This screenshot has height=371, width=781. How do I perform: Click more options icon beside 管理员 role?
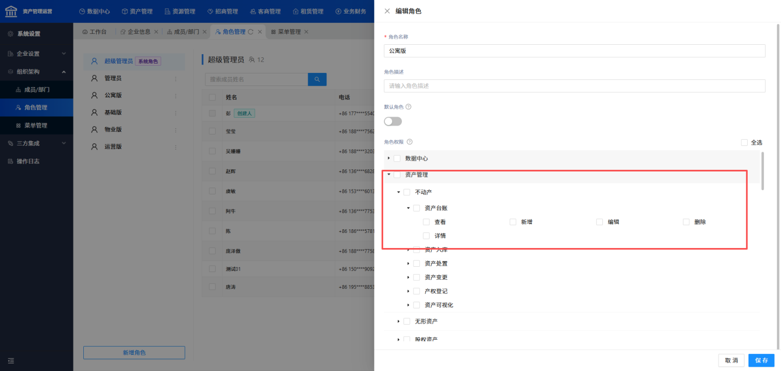pyautogui.click(x=175, y=79)
